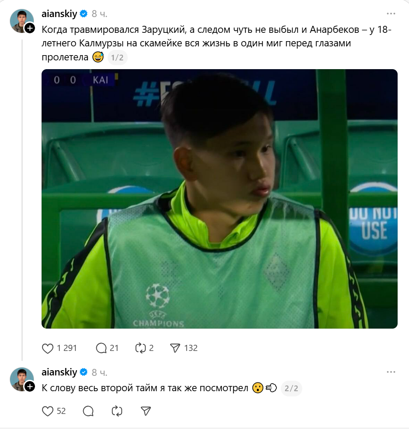Open aianskiy profile from second post username
Viewport: 409px width, 431px height.
coord(59,372)
